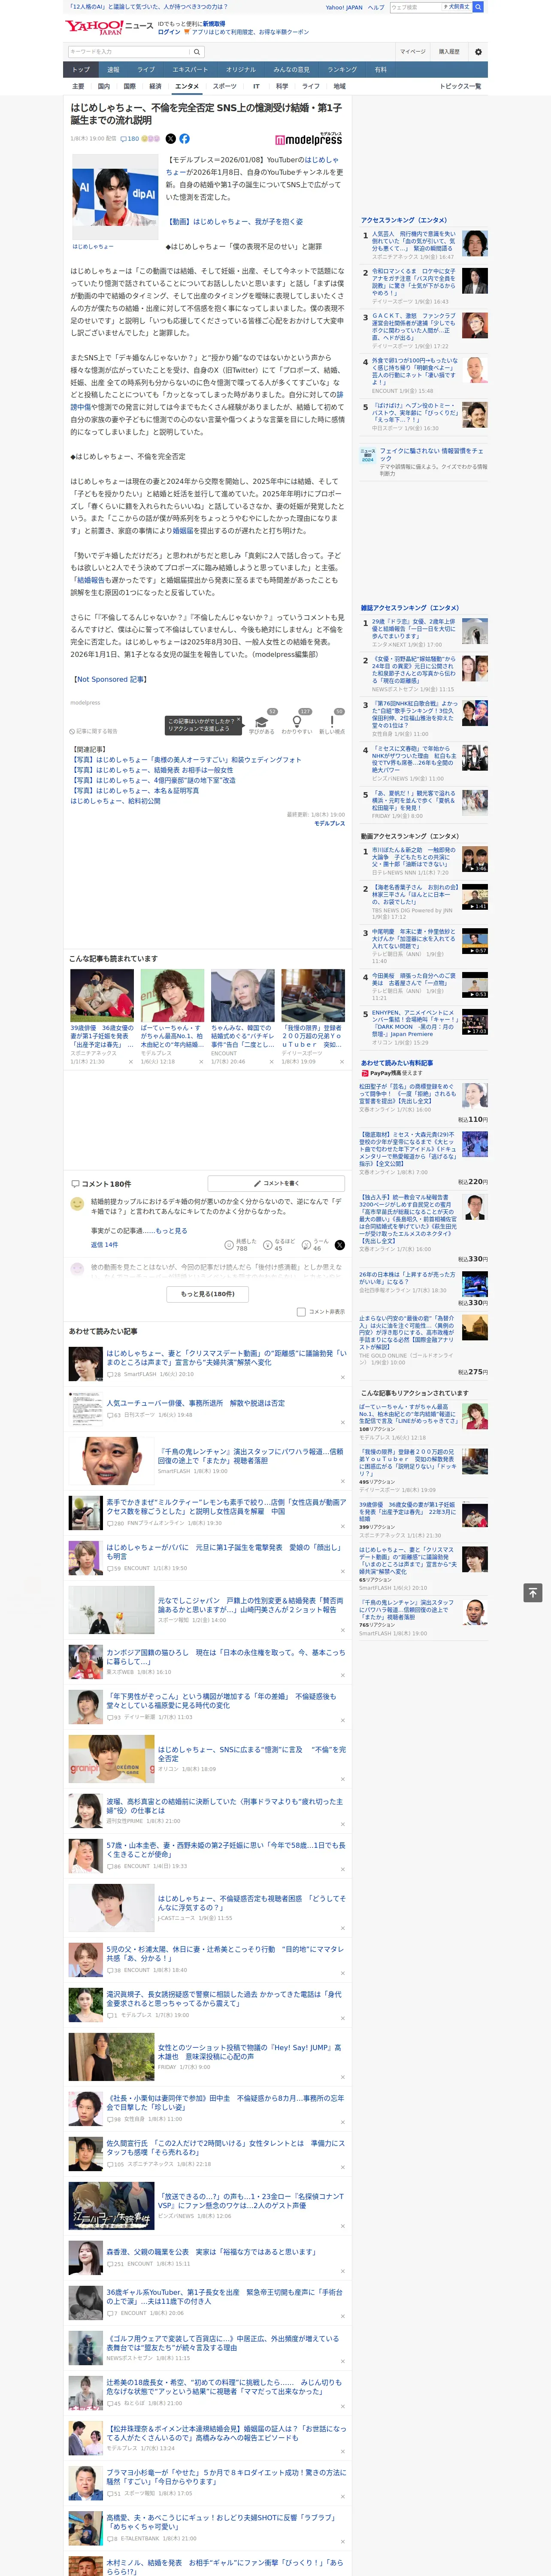
Task: Open the 39歳俳優 recommended article thumbnail
Action: 102,995
